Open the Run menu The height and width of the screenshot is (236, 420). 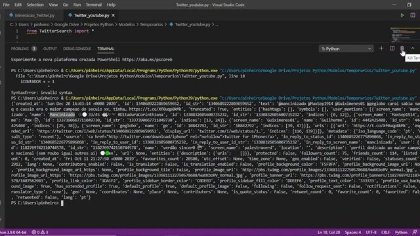tap(77, 5)
